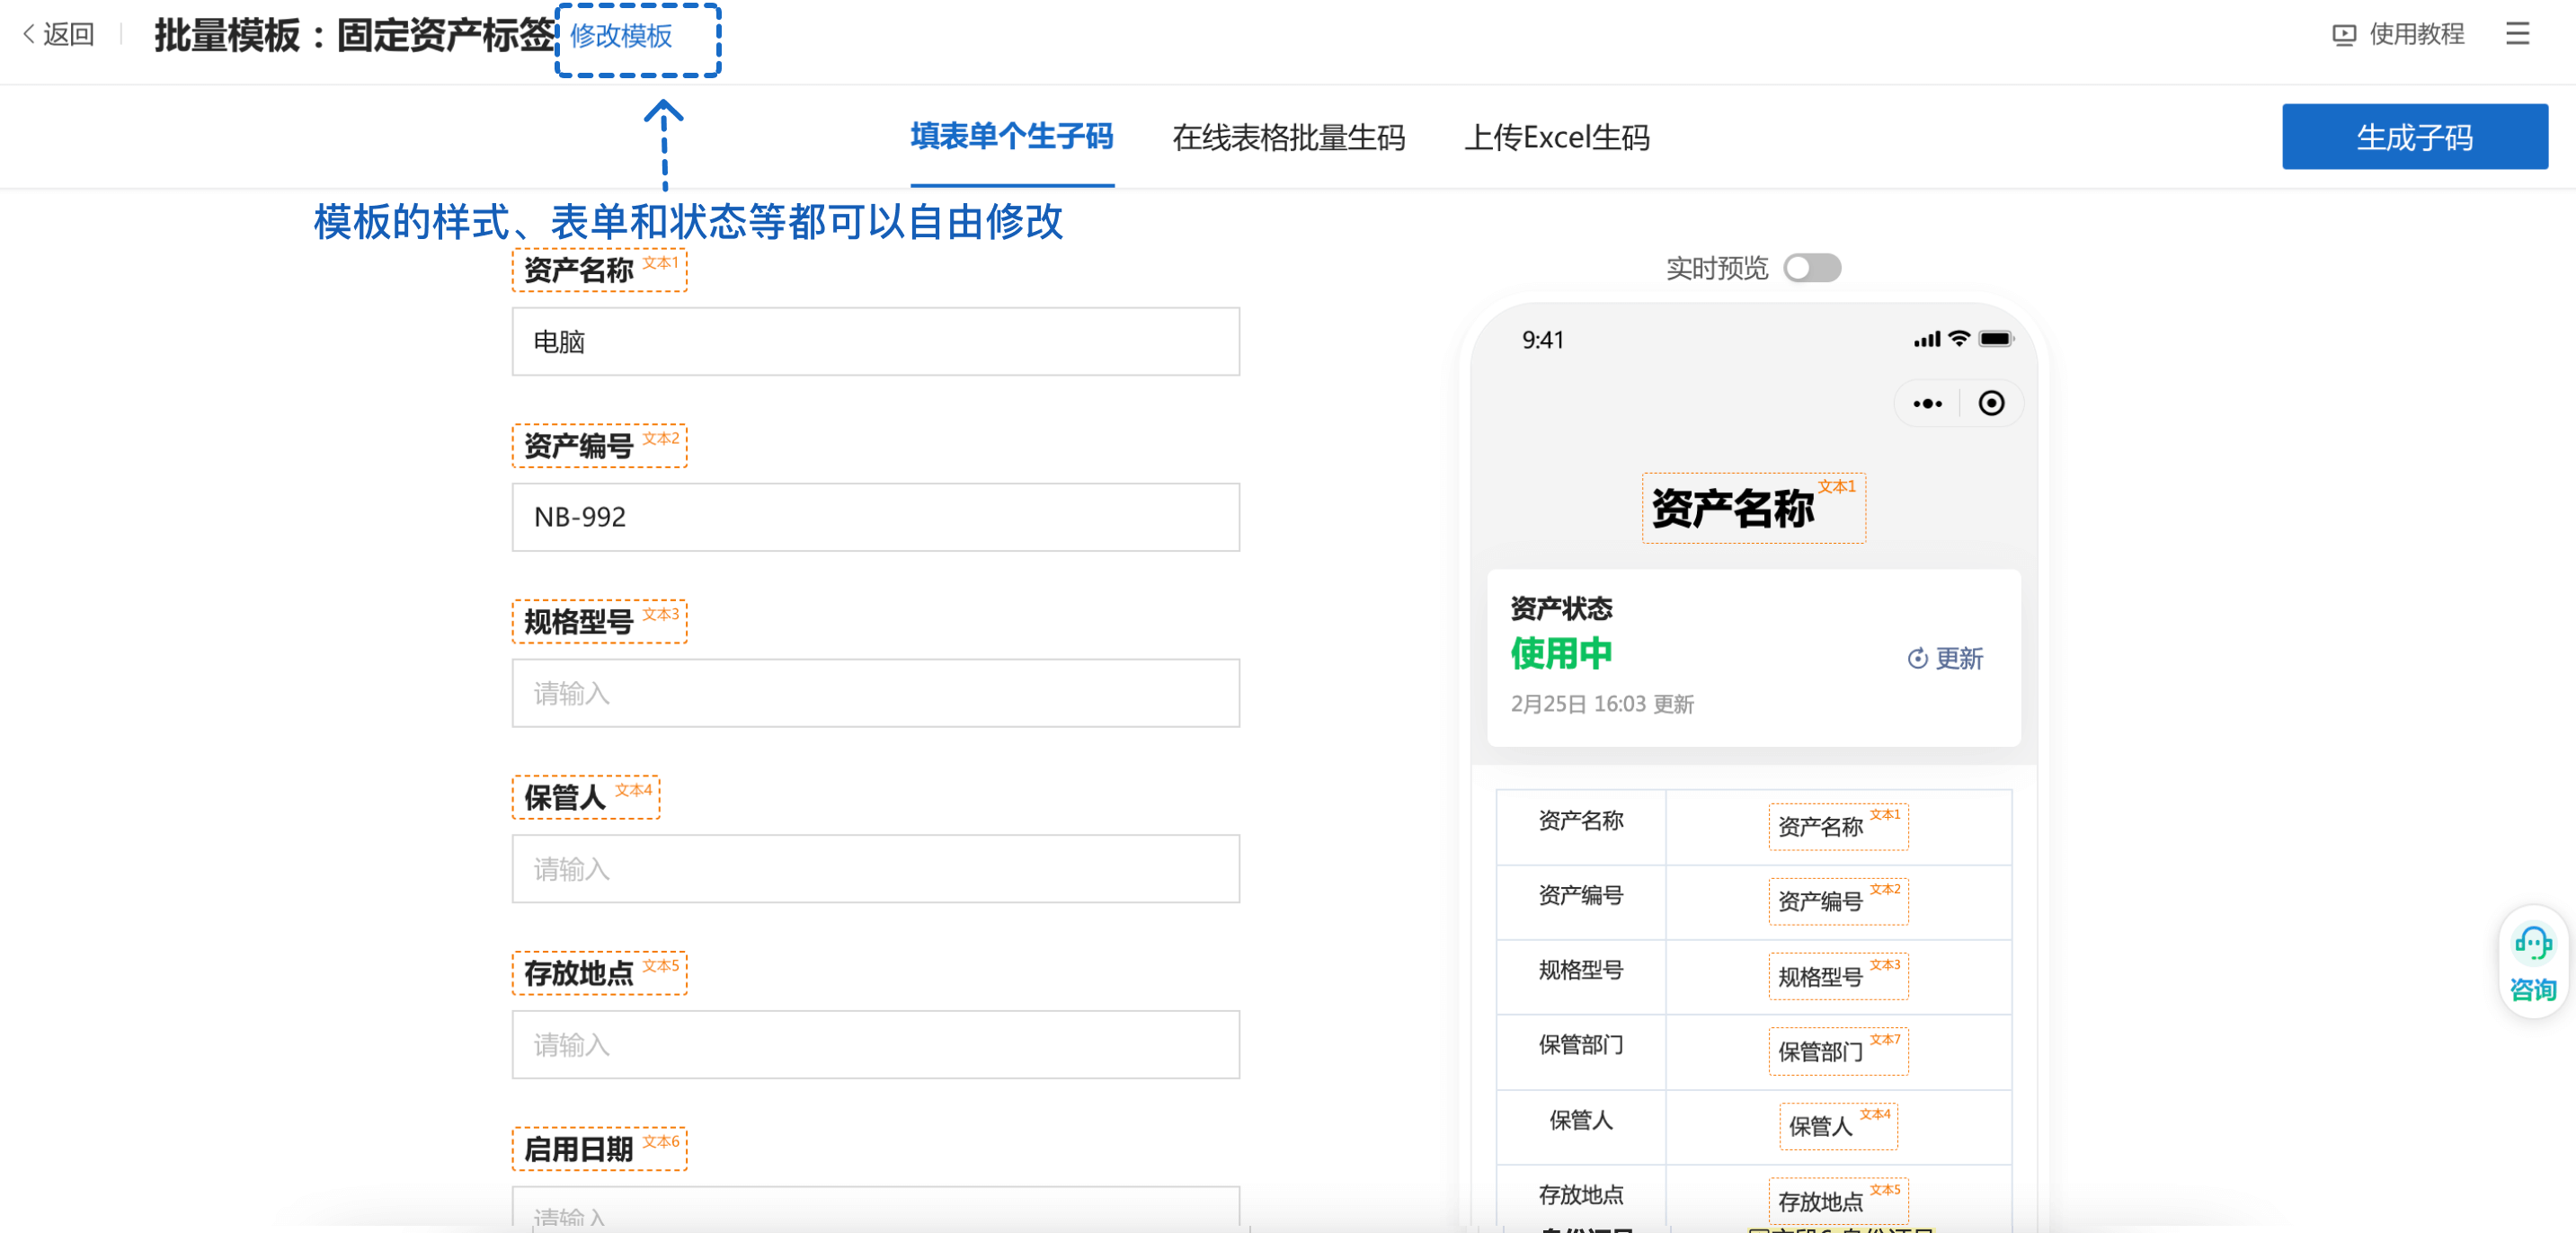Open the hamburger menu icon
Image resolution: width=2576 pixels, height=1233 pixels.
2517,34
